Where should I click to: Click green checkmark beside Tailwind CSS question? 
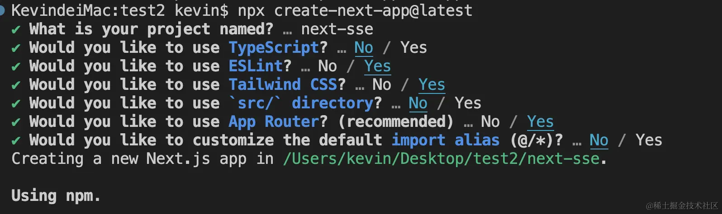[16, 85]
